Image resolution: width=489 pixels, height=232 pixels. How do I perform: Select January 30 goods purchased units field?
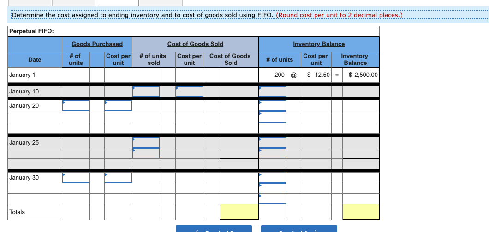(x=76, y=178)
